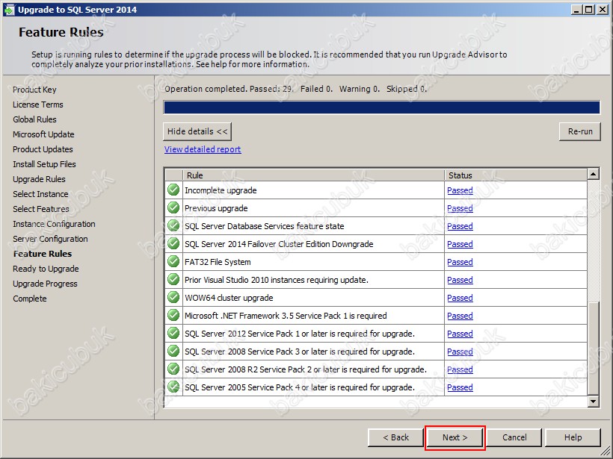This screenshot has width=613, height=459.
Task: Open Passed status for Incomplete upgrade
Action: (460, 190)
